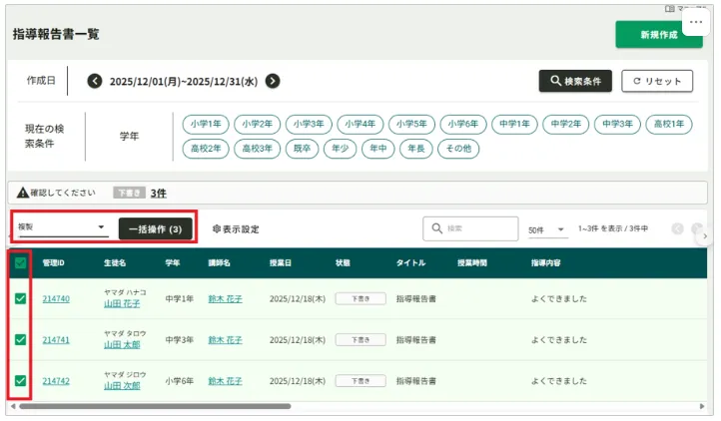Uncheck the row for ID 214742
The height and width of the screenshot is (421, 721).
pos(20,380)
